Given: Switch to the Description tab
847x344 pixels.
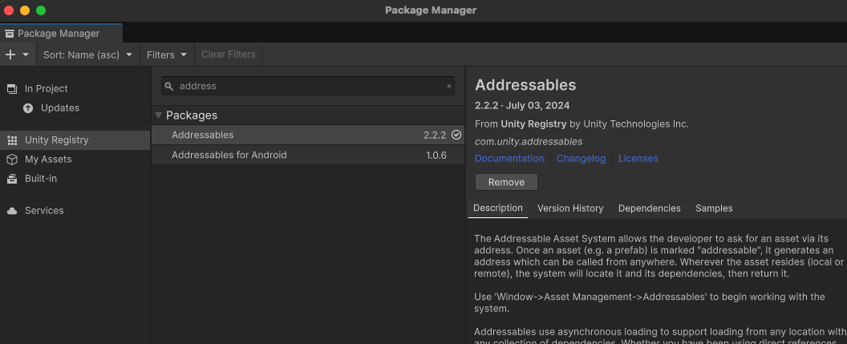Looking at the screenshot, I should 498,208.
